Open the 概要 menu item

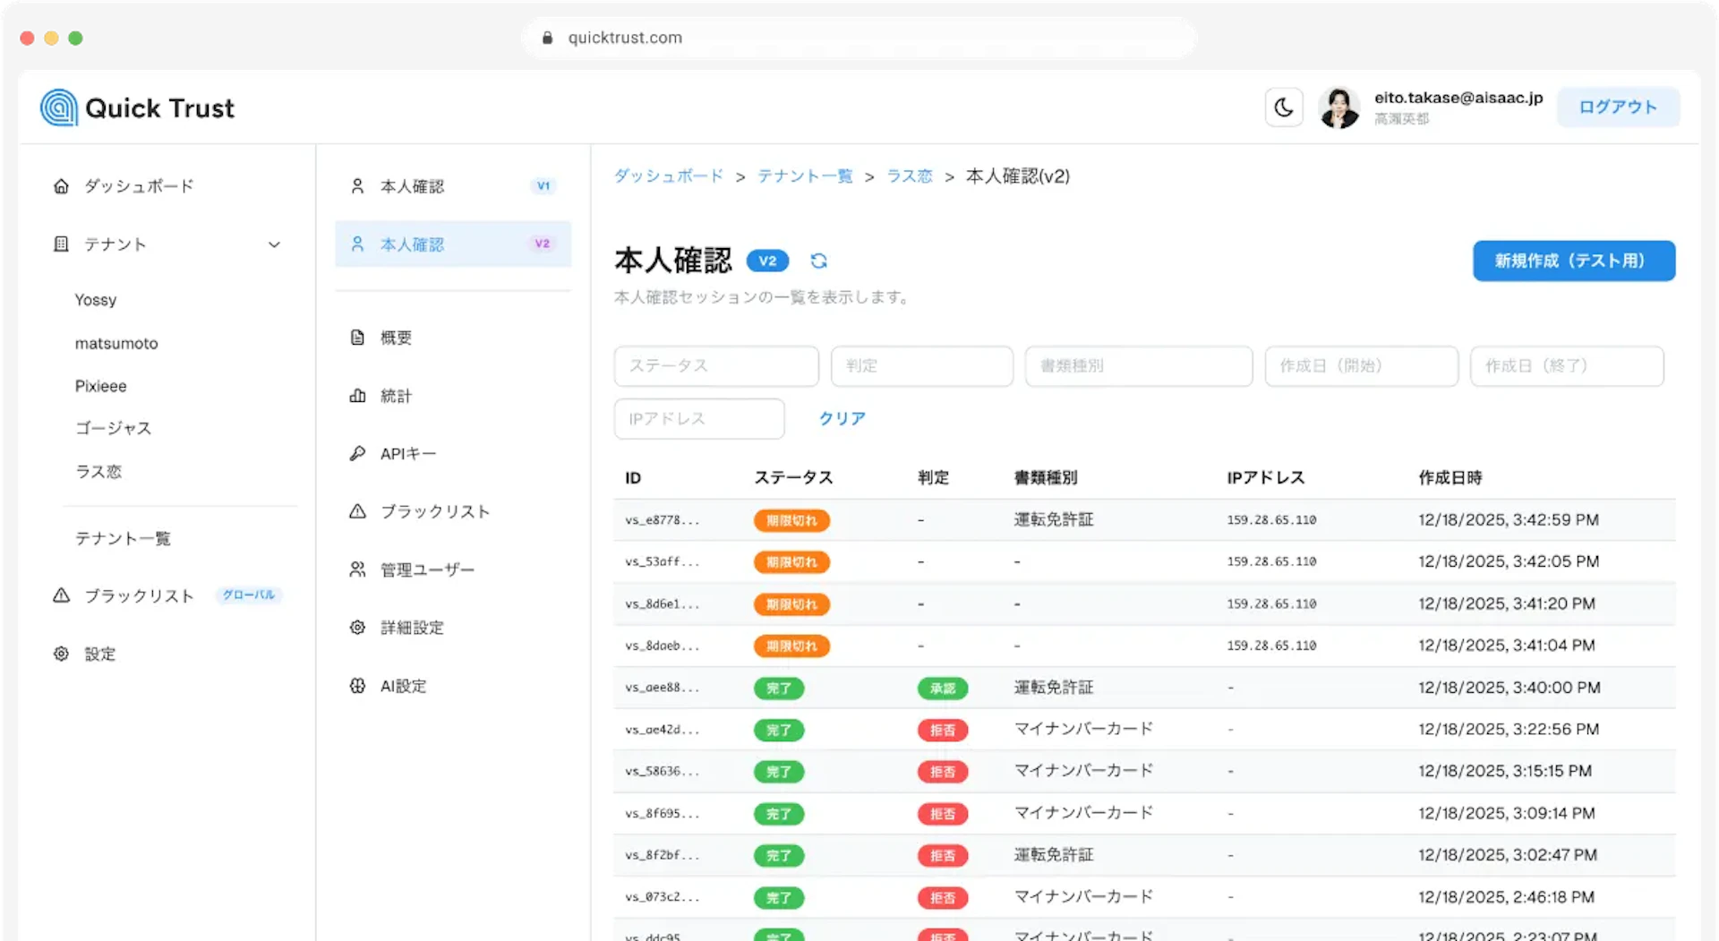click(396, 338)
